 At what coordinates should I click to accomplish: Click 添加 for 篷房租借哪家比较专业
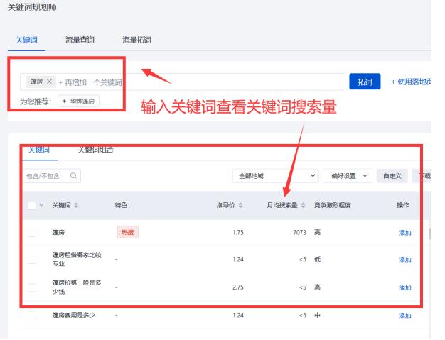point(404,260)
